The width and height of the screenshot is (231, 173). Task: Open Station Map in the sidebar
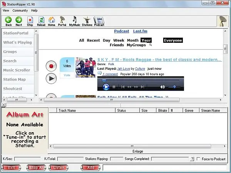[18, 79]
